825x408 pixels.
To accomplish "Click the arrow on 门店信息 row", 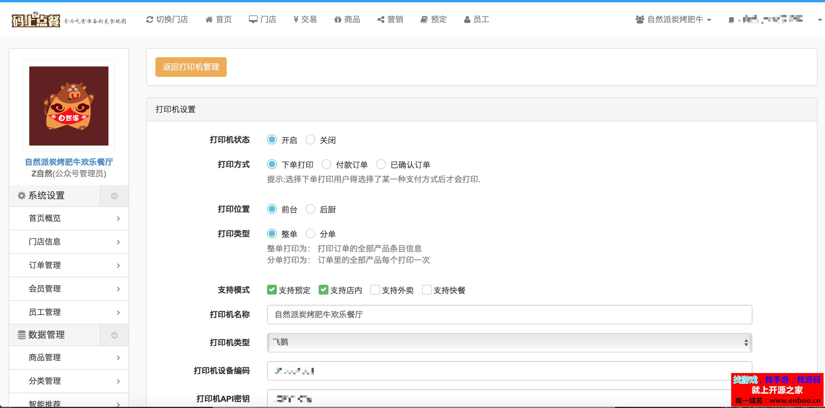I will click(x=118, y=242).
